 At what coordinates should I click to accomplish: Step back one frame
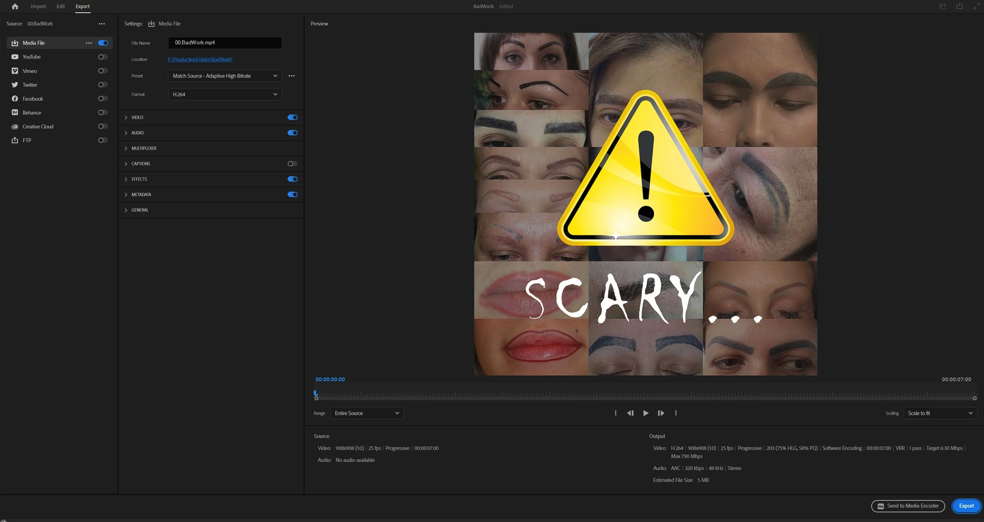tap(630, 413)
